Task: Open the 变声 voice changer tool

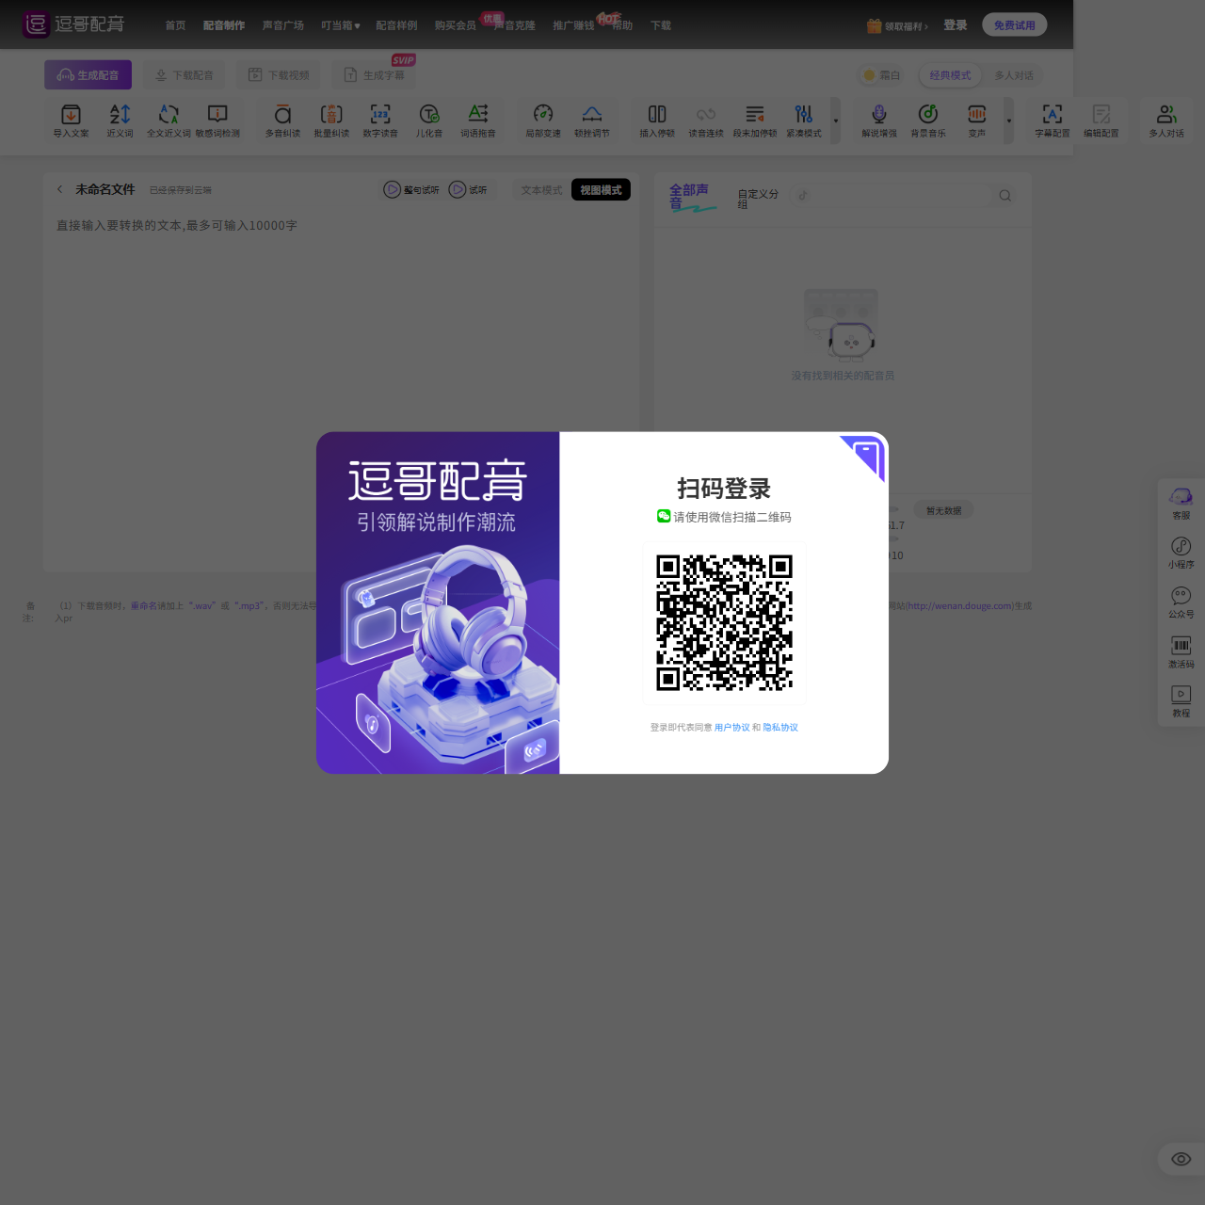Action: tap(976, 120)
